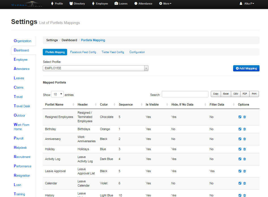Switch to Facebook Feed Config tab
This screenshot has width=268, height=197.
(83, 52)
